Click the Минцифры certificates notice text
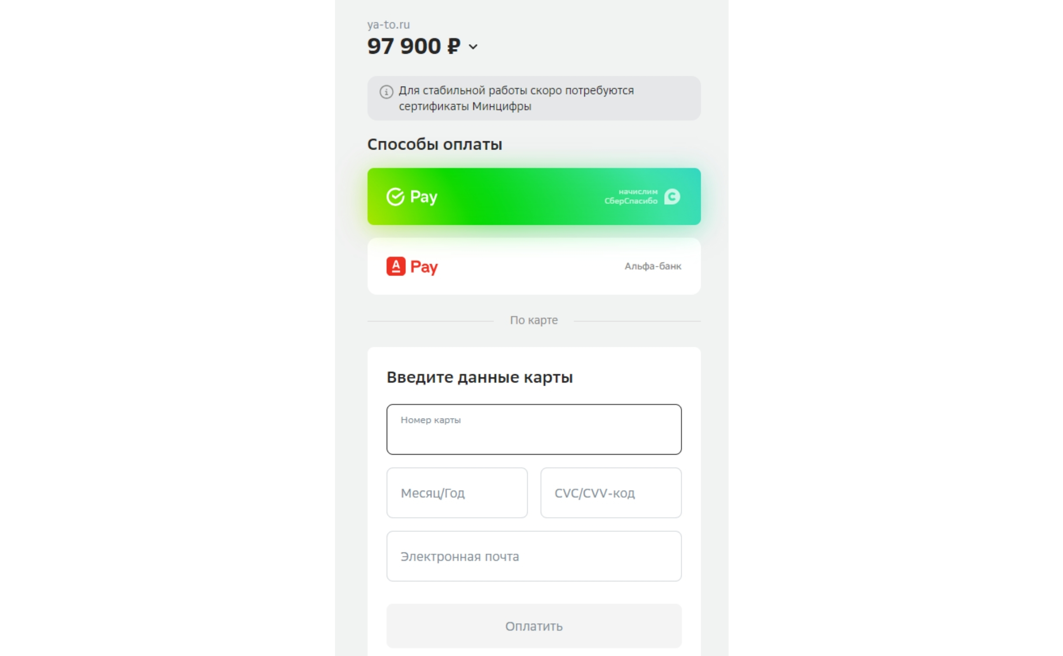 coord(516,98)
